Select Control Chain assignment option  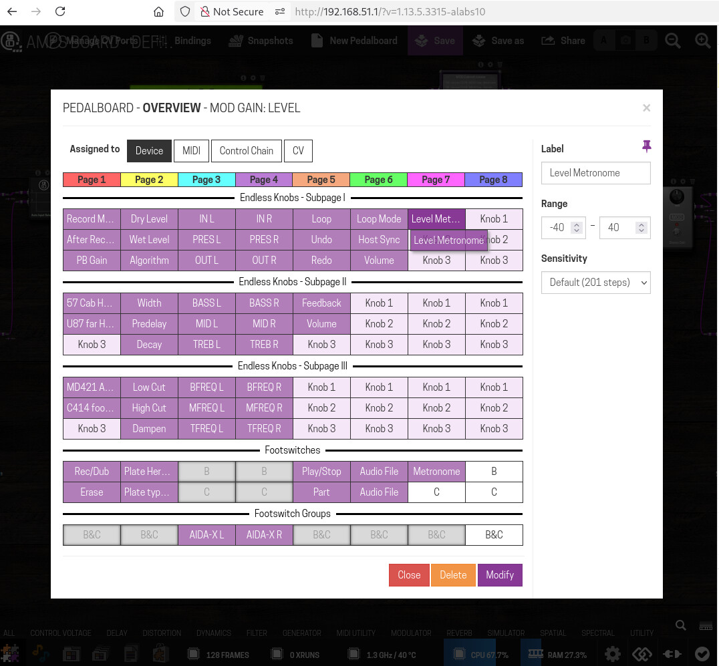click(x=246, y=150)
